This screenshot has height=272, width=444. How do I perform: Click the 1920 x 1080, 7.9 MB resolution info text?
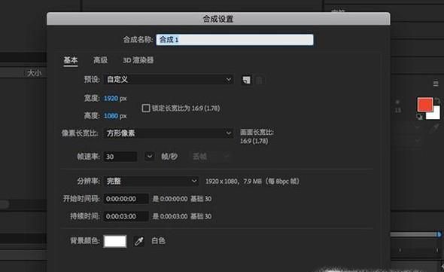[x=252, y=182]
